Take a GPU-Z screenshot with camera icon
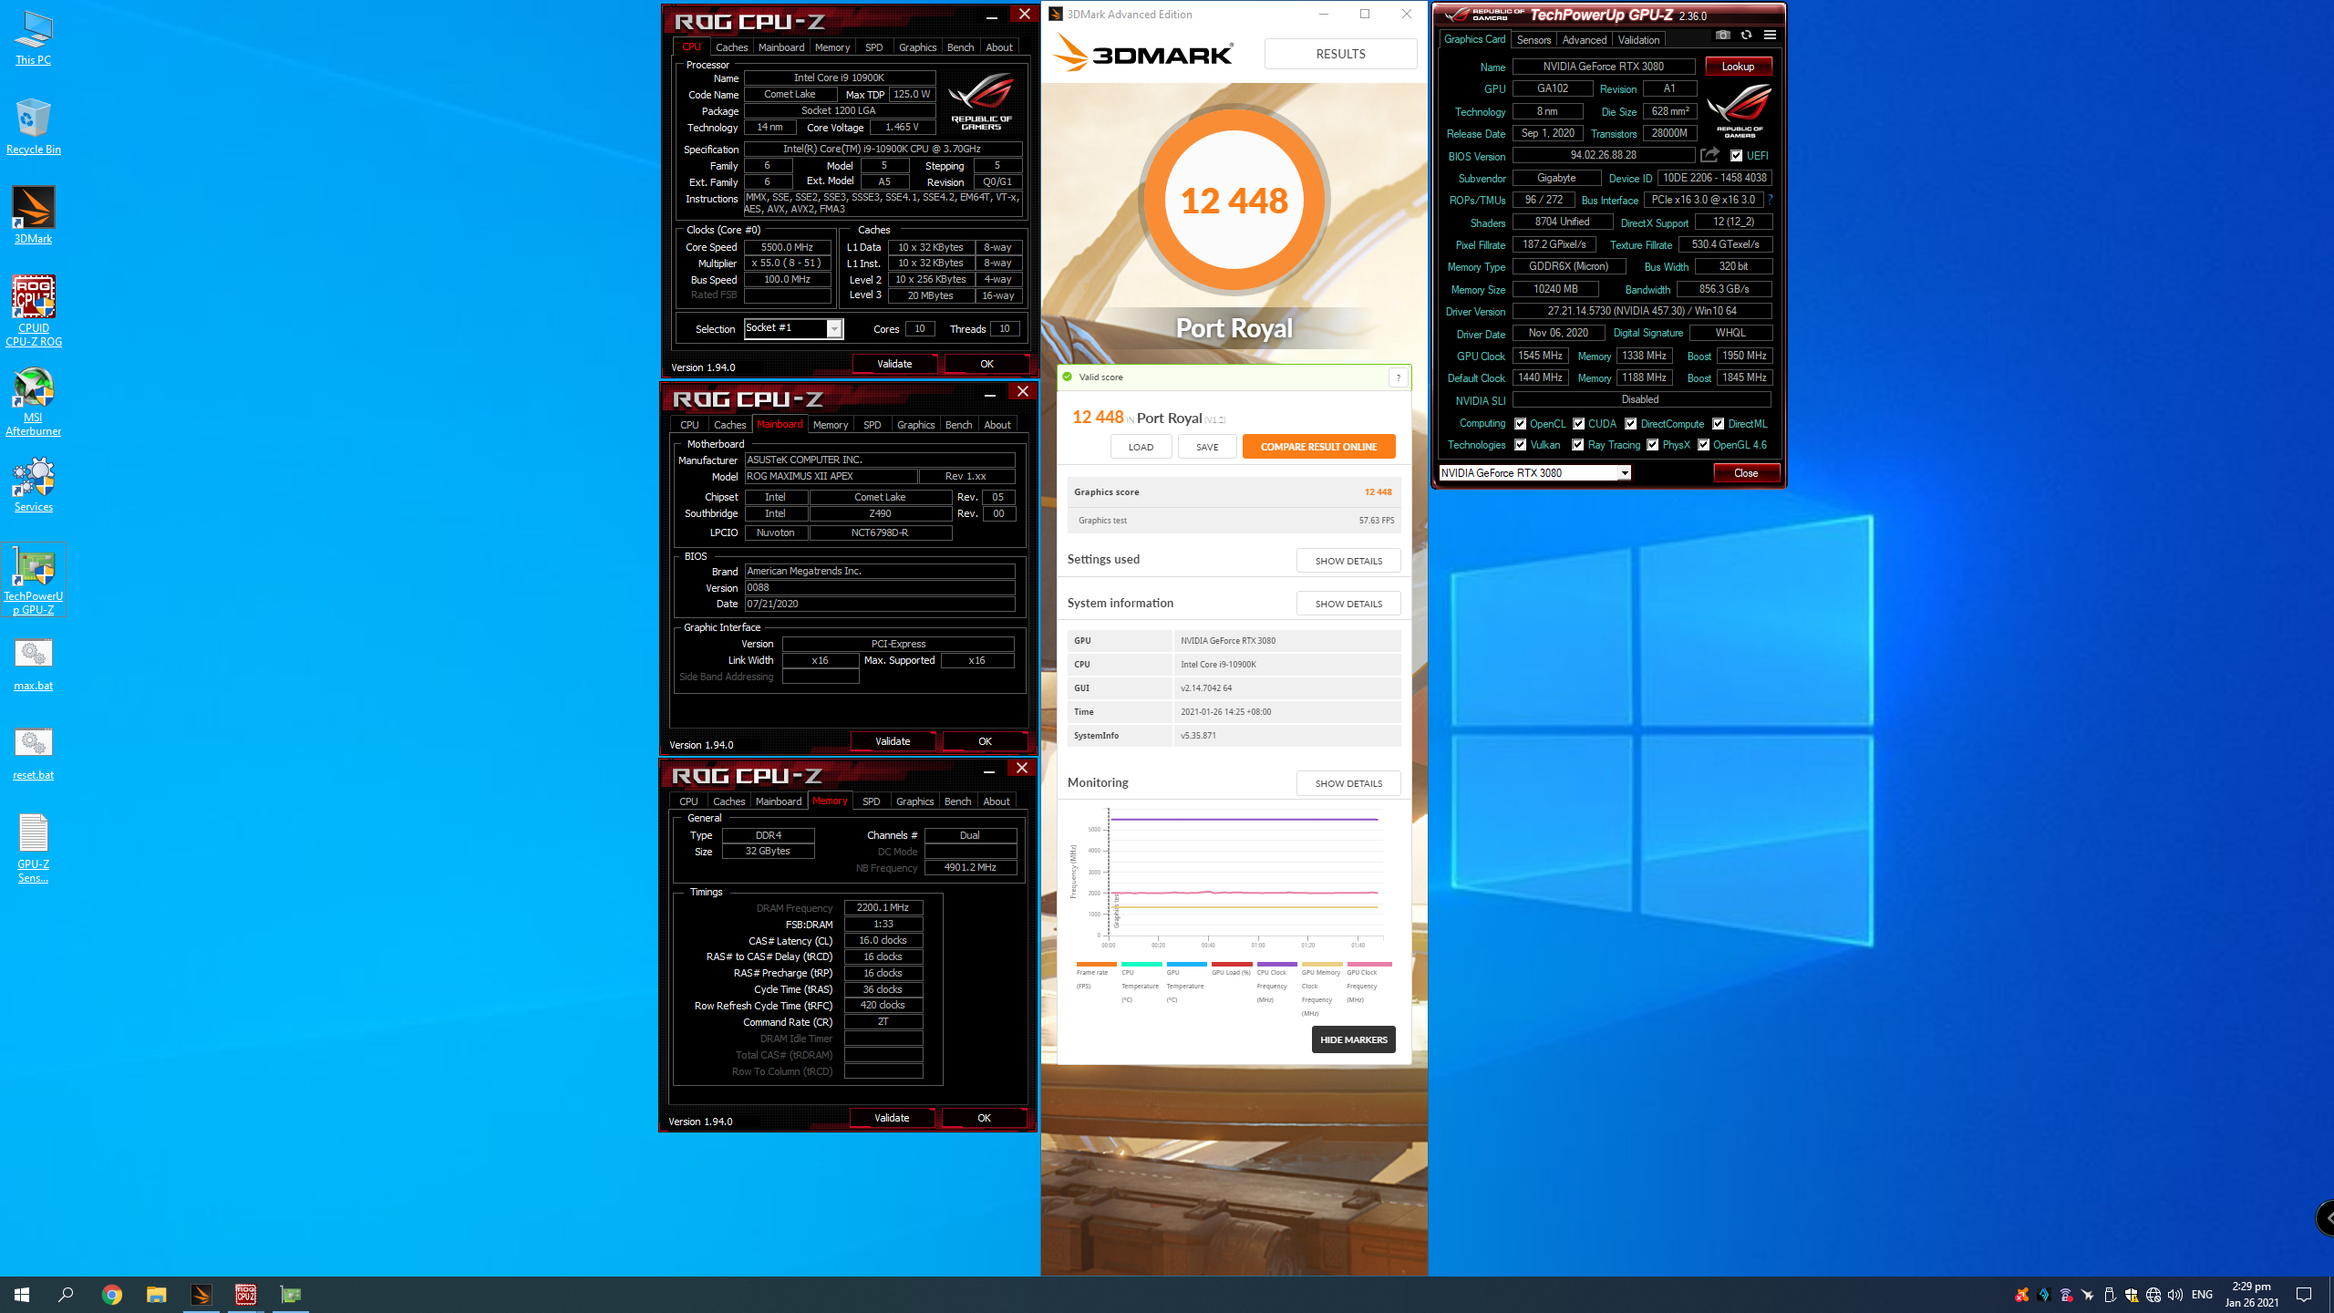The width and height of the screenshot is (2334, 1313). pyautogui.click(x=1722, y=36)
